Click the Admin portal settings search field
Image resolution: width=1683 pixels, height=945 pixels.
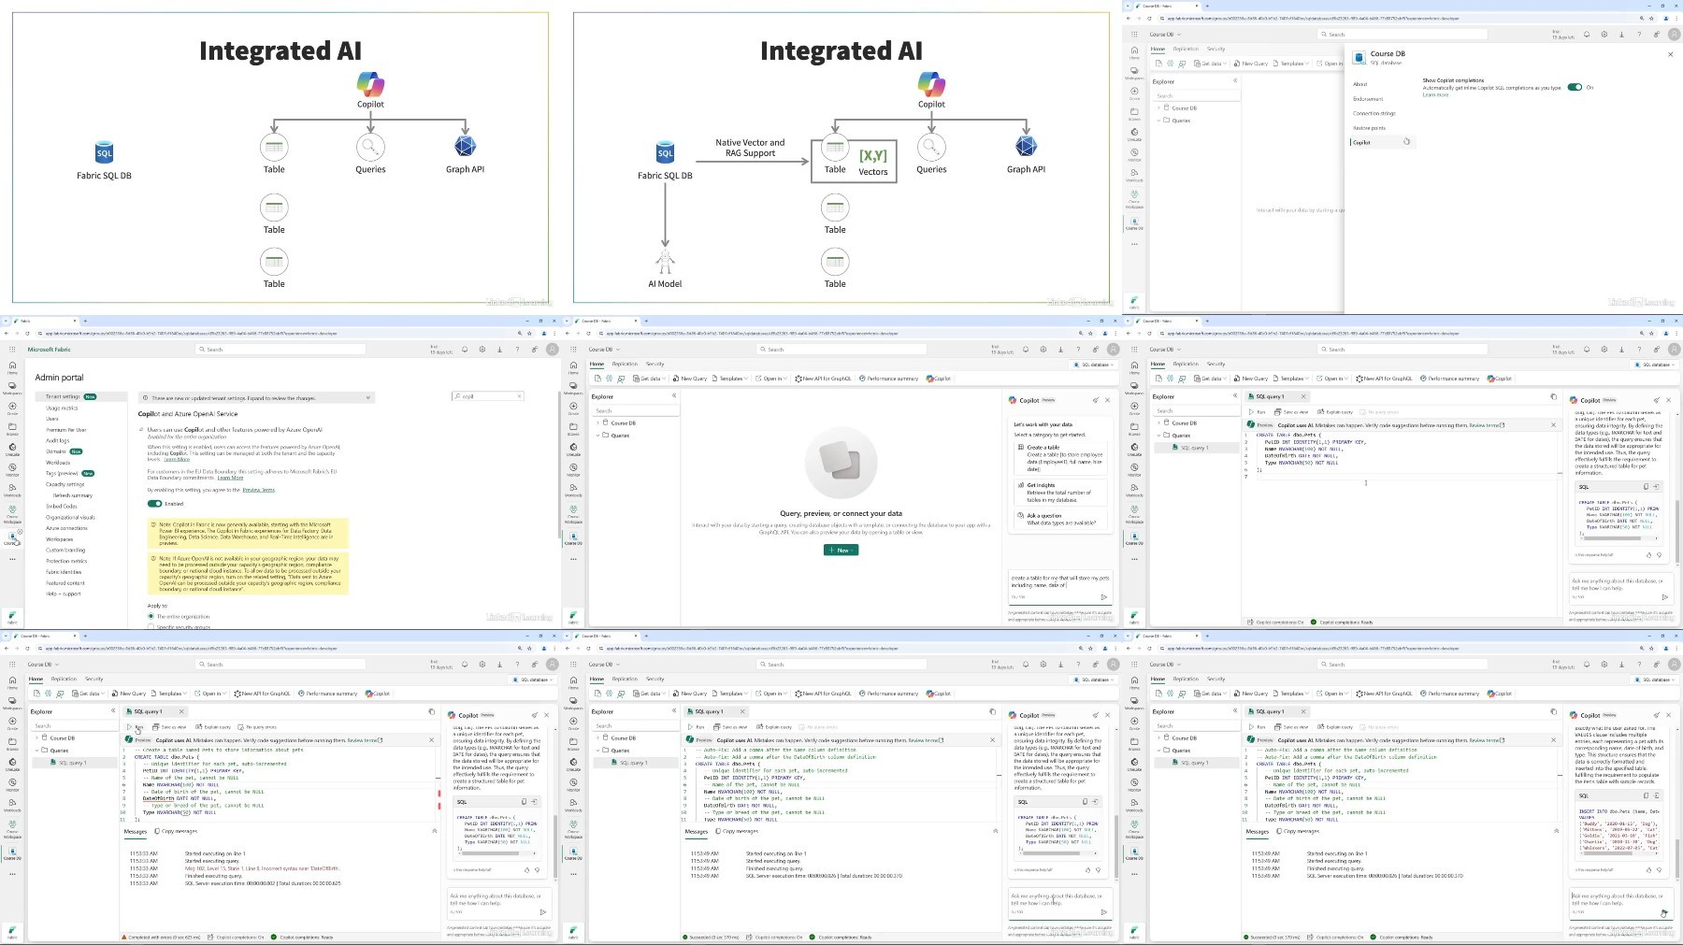[487, 396]
